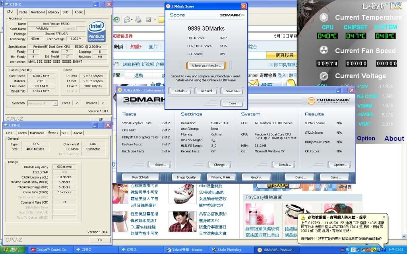407x254 pixels.
Task: Click the pink lotion bottle thumbnail under PayEasy
Action: coord(260,214)
